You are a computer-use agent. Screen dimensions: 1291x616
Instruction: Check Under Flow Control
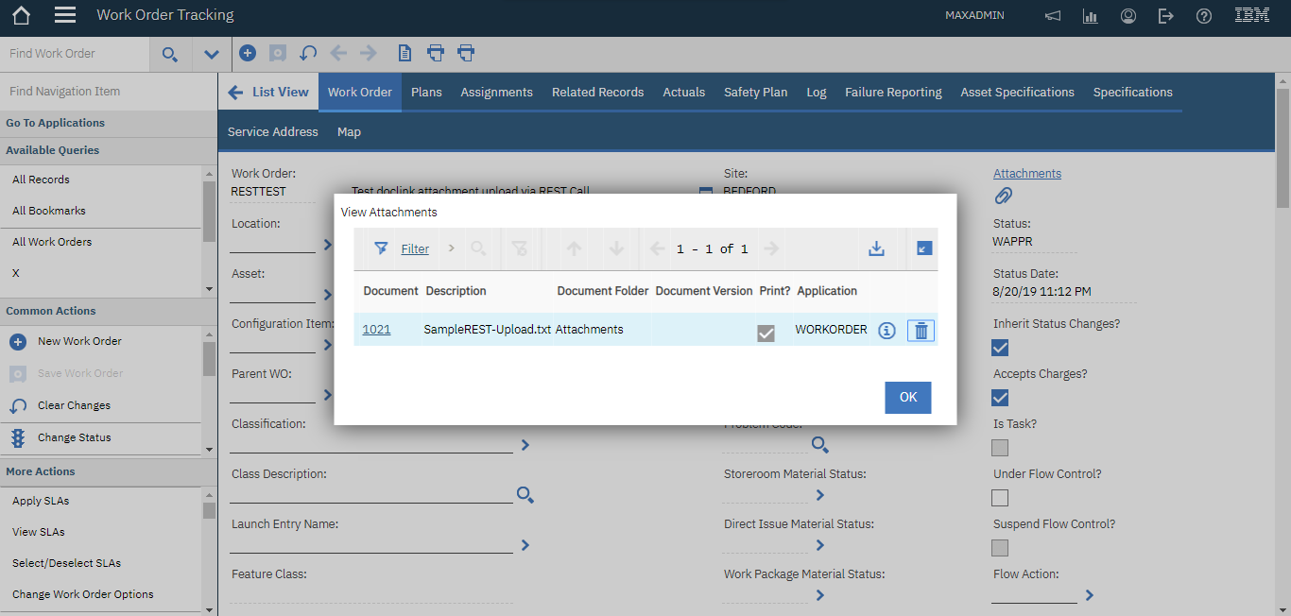(x=999, y=498)
